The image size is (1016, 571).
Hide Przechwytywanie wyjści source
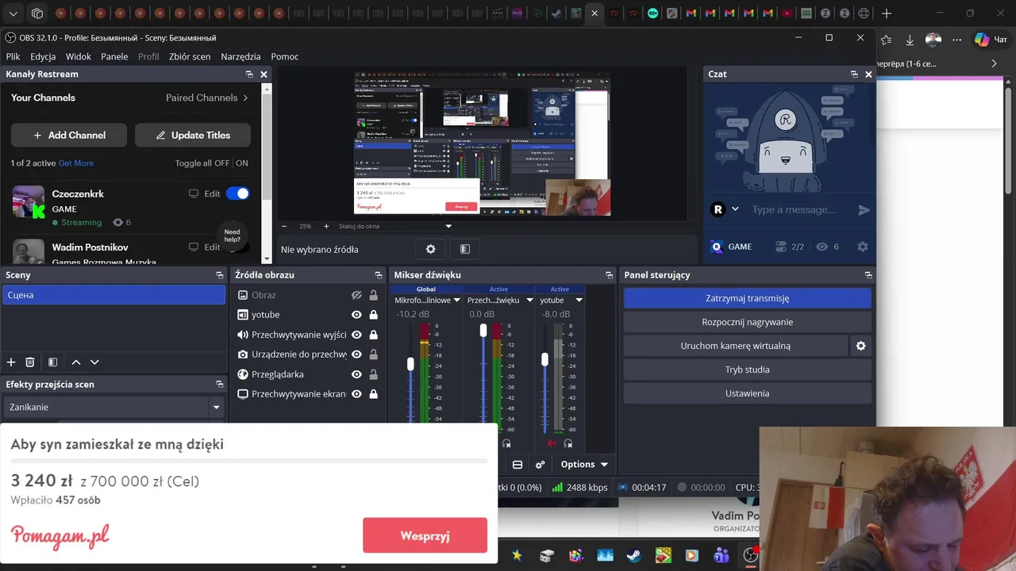tap(357, 335)
